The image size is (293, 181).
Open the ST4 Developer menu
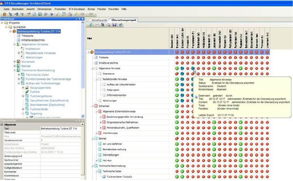click(77, 9)
